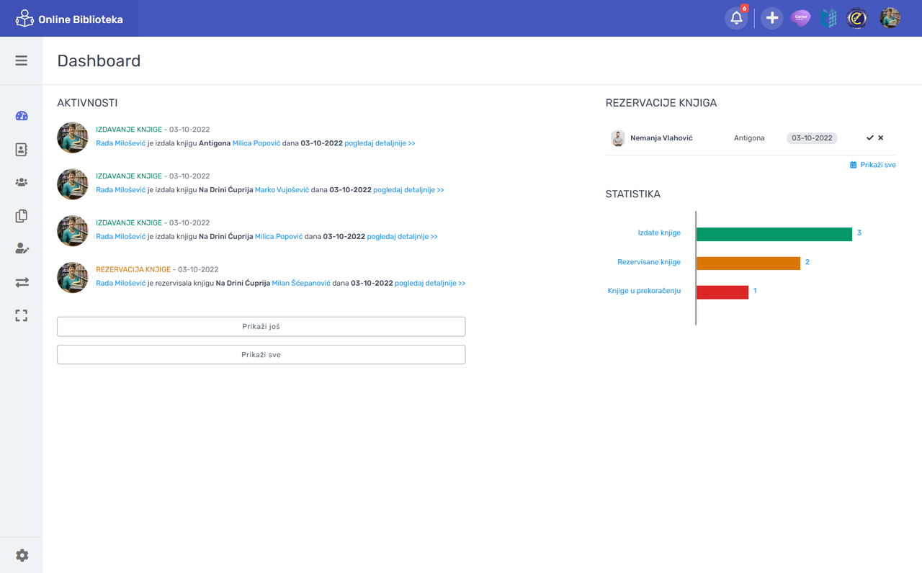Image resolution: width=922 pixels, height=573 pixels.
Task: Select the author edit icon in sidebar
Action: coord(22,248)
